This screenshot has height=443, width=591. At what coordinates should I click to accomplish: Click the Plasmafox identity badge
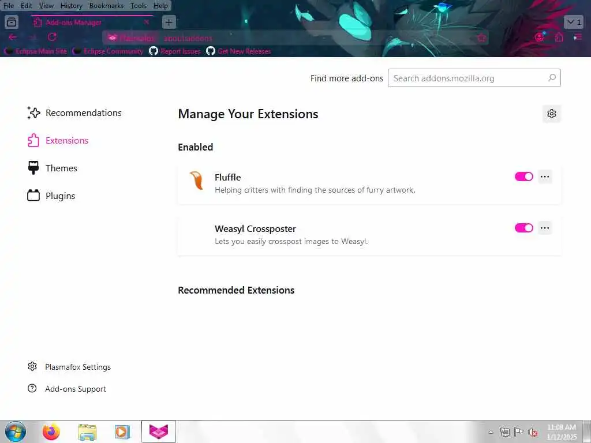pyautogui.click(x=131, y=38)
